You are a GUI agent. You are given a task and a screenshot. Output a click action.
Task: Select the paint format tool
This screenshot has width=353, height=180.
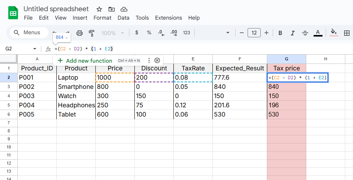[x=92, y=33]
